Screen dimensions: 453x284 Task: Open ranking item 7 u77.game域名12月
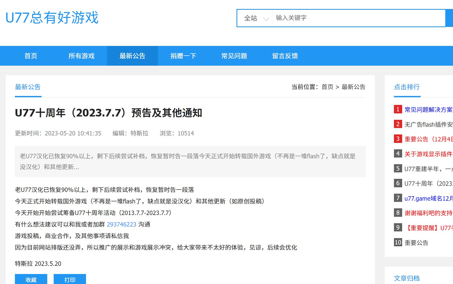(429, 199)
